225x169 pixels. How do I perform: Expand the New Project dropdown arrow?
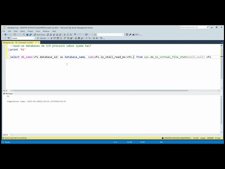point(17,35)
